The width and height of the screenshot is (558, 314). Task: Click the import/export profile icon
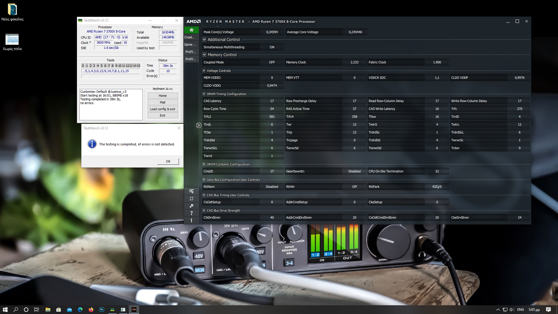[191, 191]
